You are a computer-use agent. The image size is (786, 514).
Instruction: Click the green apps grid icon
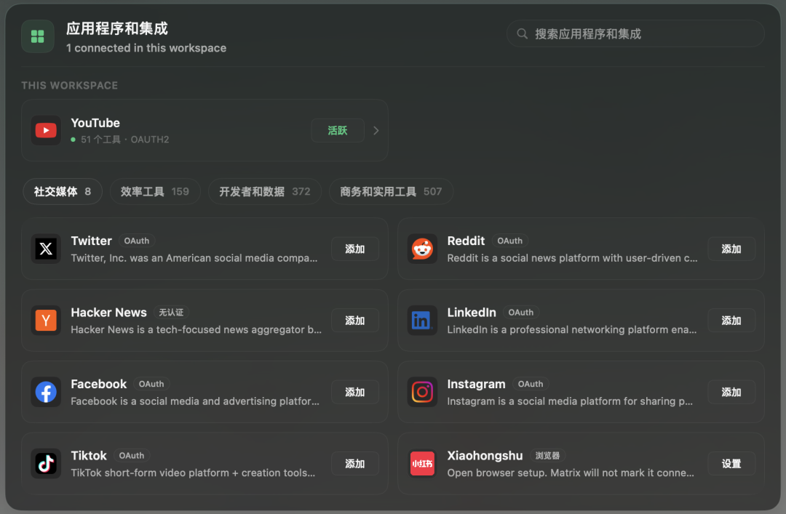pos(38,36)
